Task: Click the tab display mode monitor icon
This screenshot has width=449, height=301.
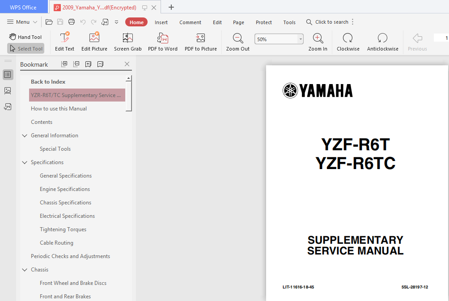Action: coord(144,8)
